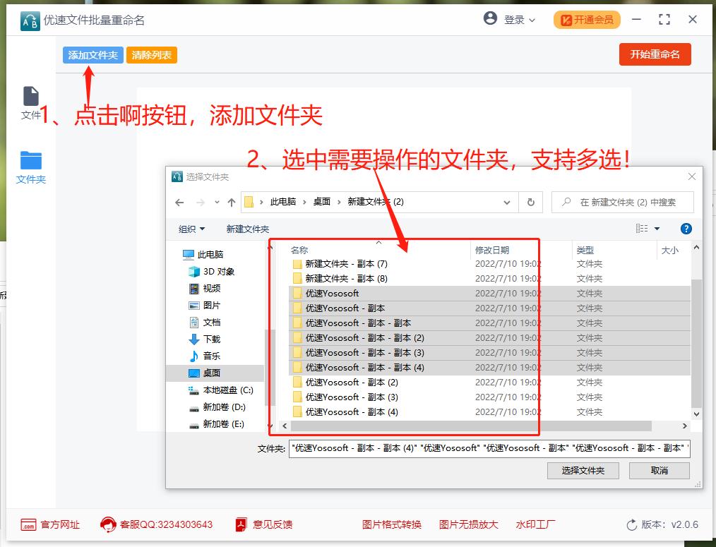Viewport: 716px width, 547px height.
Task: Click 新建文件夹 in dialog toolbar
Action: tap(248, 229)
